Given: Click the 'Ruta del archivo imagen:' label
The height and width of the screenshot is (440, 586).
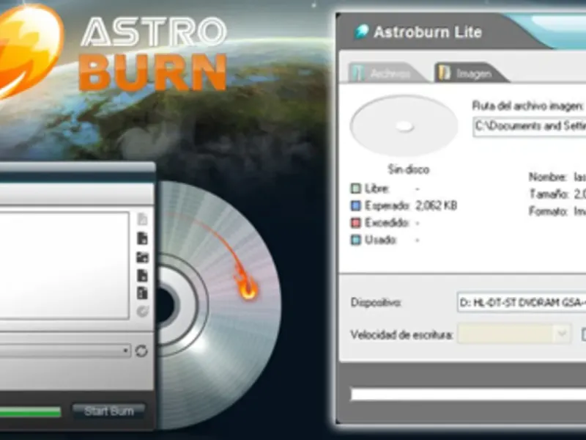Looking at the screenshot, I should point(527,106).
